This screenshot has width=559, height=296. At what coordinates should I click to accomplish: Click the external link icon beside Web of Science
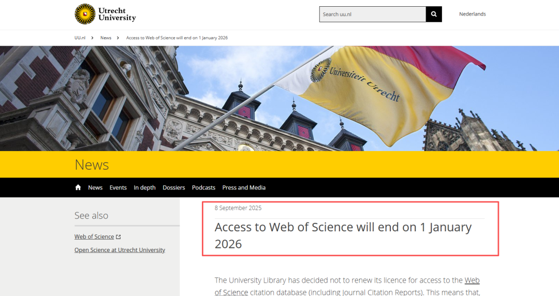(119, 237)
